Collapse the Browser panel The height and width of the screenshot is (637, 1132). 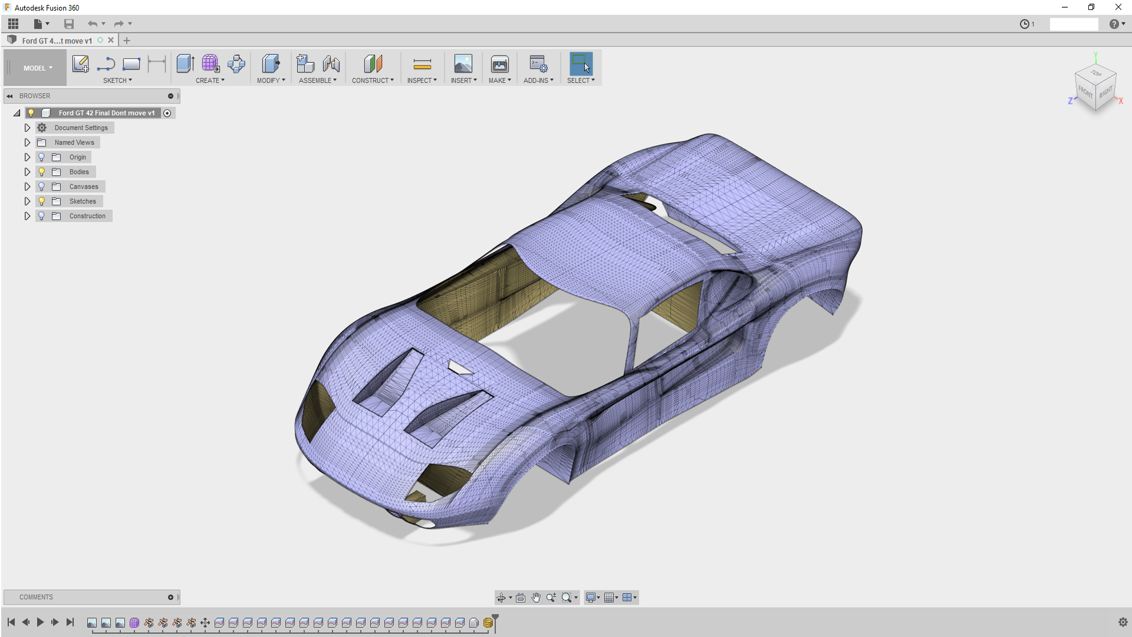click(10, 96)
